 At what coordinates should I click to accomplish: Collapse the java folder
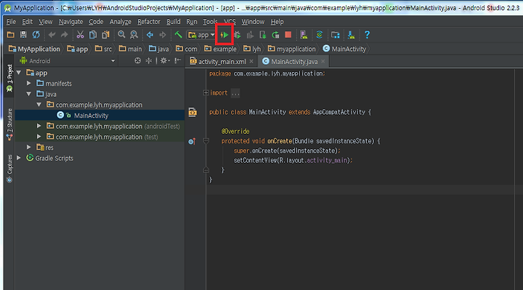(x=28, y=94)
